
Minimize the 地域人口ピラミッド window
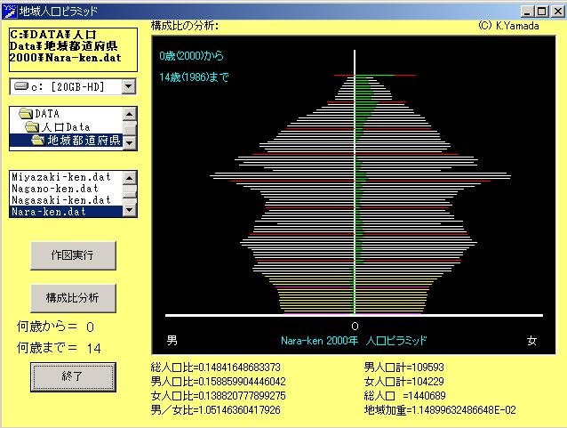[x=527, y=12]
